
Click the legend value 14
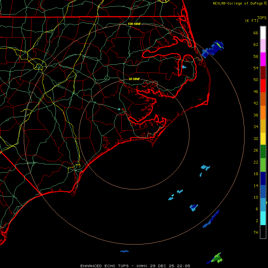coord(256,186)
